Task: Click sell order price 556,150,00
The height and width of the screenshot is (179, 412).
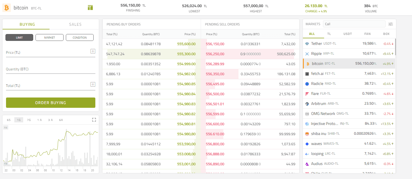Action: coord(215,44)
